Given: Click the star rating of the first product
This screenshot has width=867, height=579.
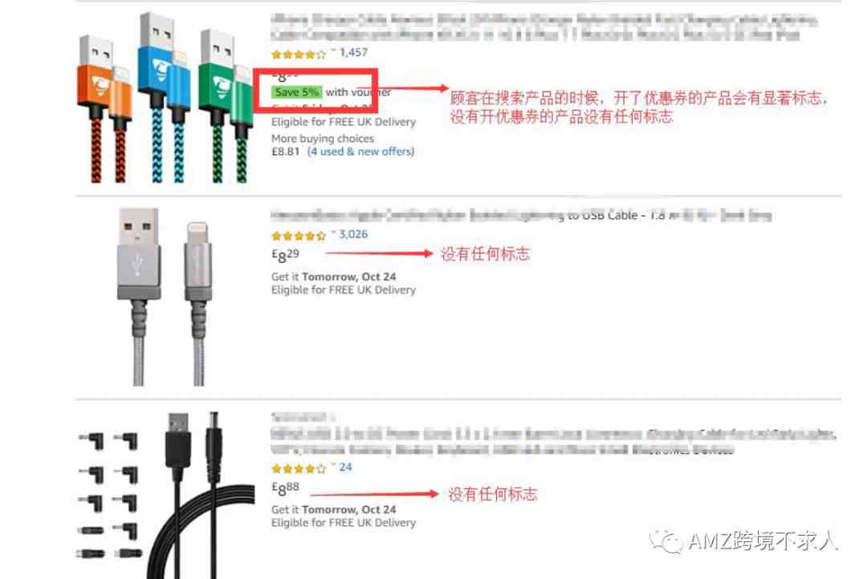Looking at the screenshot, I should coord(299,55).
